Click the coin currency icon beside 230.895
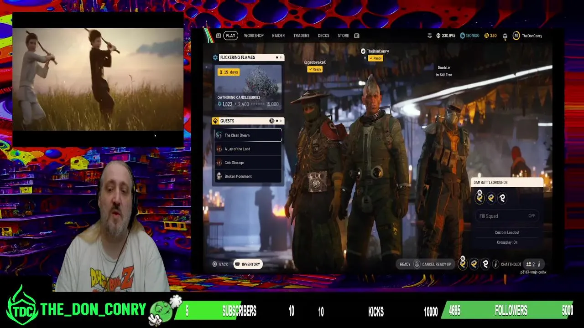 [438, 36]
